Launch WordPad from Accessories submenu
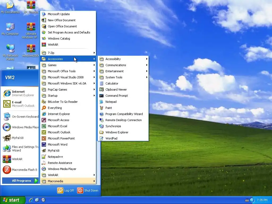The height and width of the screenshot is (204, 272). [123, 138]
